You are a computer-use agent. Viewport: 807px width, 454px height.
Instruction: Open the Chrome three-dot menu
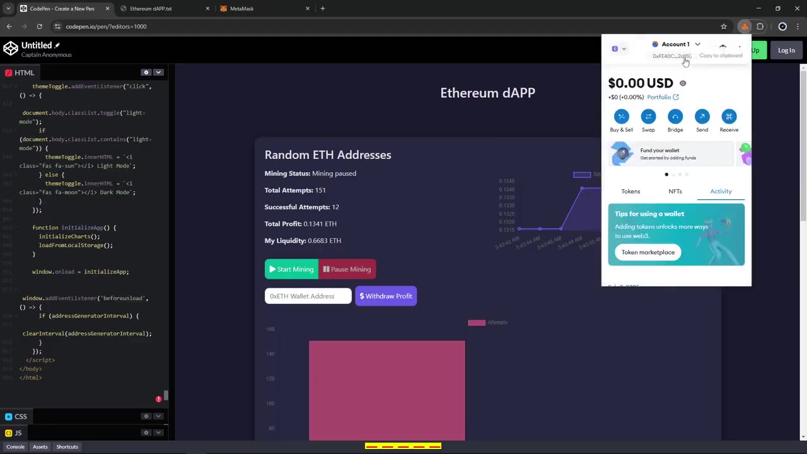798,26
